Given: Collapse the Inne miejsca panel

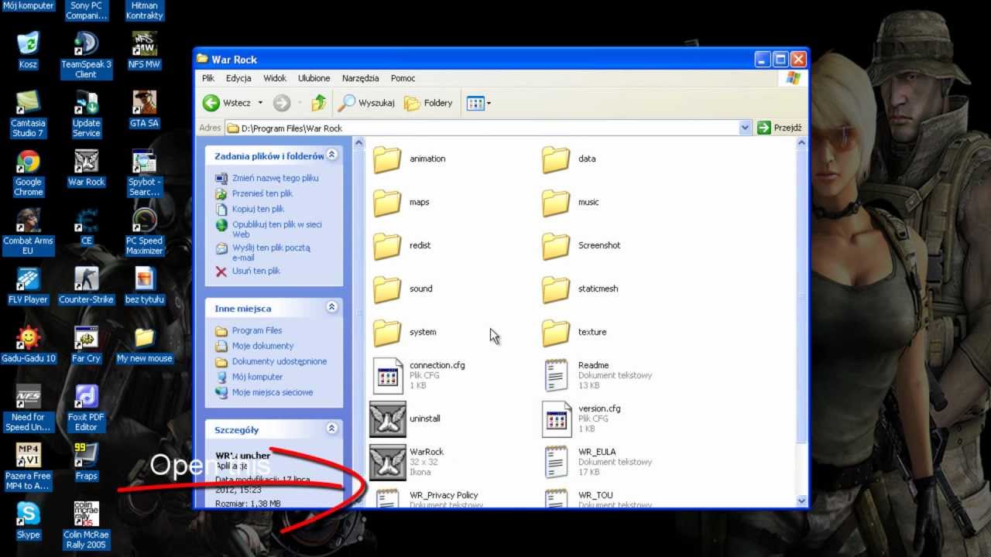Looking at the screenshot, I should pos(331,307).
